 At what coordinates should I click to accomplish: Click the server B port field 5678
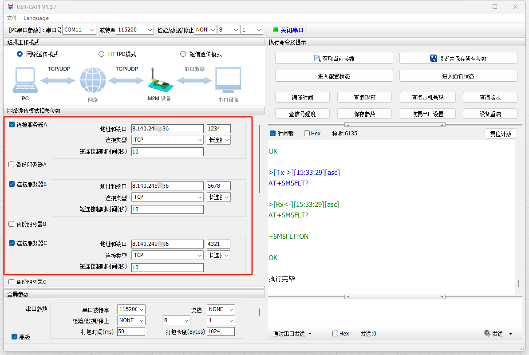219,186
